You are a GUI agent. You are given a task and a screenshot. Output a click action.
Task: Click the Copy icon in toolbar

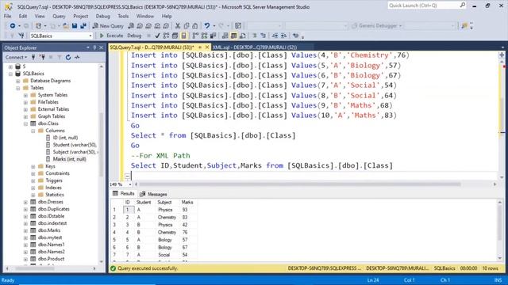[187, 26]
